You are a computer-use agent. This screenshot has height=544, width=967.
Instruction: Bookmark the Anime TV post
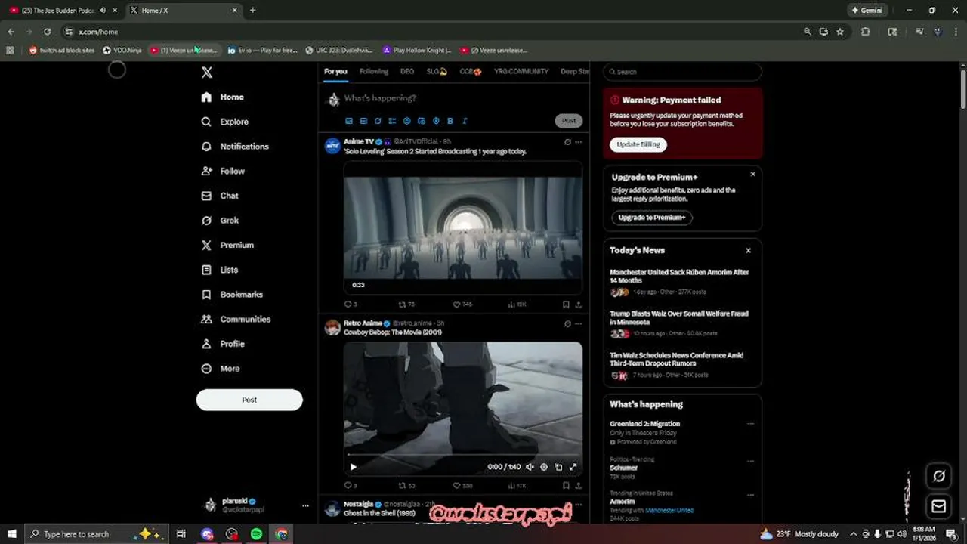coord(566,304)
